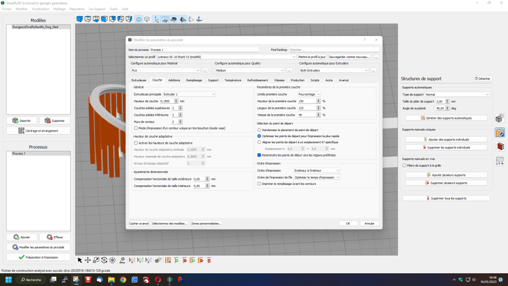Toggle the orthographic projection cube icon
This screenshot has width=508, height=286.
point(147,19)
